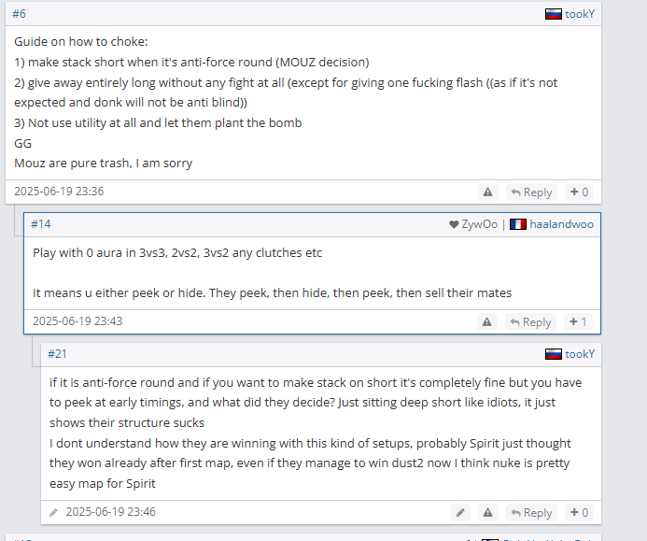Open #6 comment permalink
Screen dimensions: 647x541
(19, 14)
